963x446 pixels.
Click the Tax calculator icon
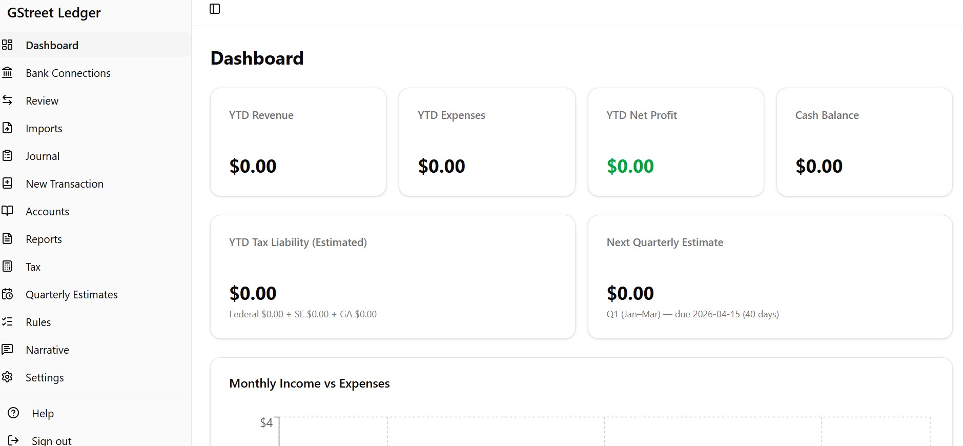click(8, 266)
